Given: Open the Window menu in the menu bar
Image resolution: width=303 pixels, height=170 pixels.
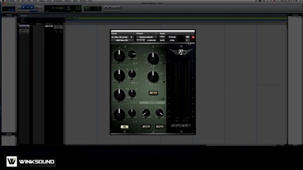Looking at the screenshot, I should tap(83, 1).
